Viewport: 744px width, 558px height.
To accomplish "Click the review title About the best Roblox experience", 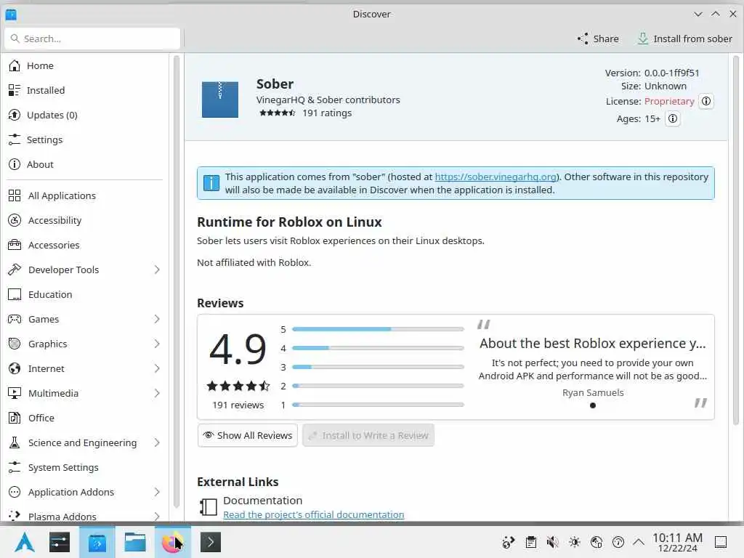I will point(593,343).
